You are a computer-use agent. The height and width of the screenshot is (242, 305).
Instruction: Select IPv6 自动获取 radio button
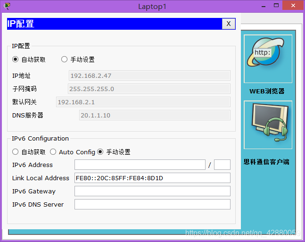point(15,152)
